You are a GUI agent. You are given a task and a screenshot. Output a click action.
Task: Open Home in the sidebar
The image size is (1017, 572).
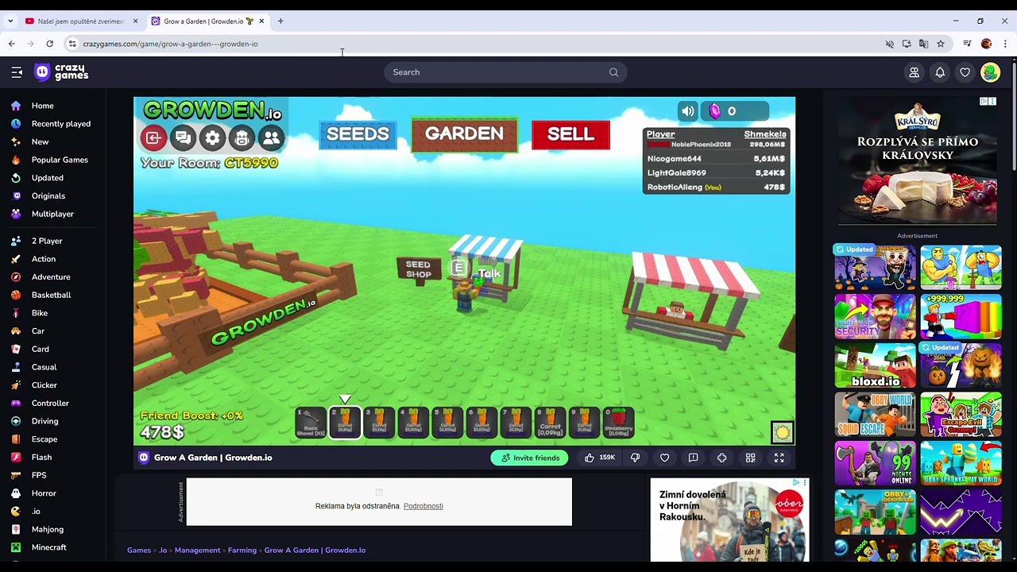point(43,106)
